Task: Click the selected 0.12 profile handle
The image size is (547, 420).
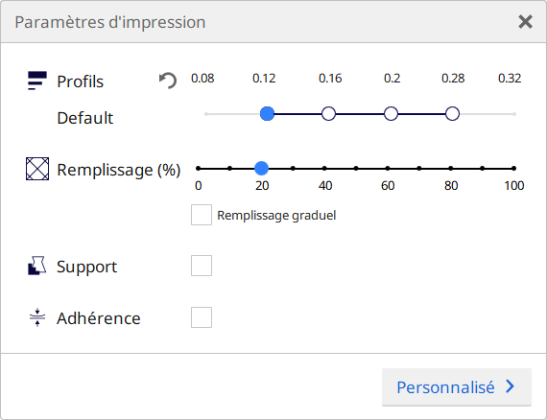Action: 267,113
